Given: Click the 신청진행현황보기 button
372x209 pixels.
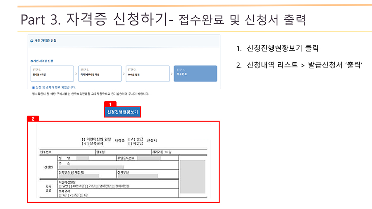Looking at the screenshot, I should click(x=122, y=112).
